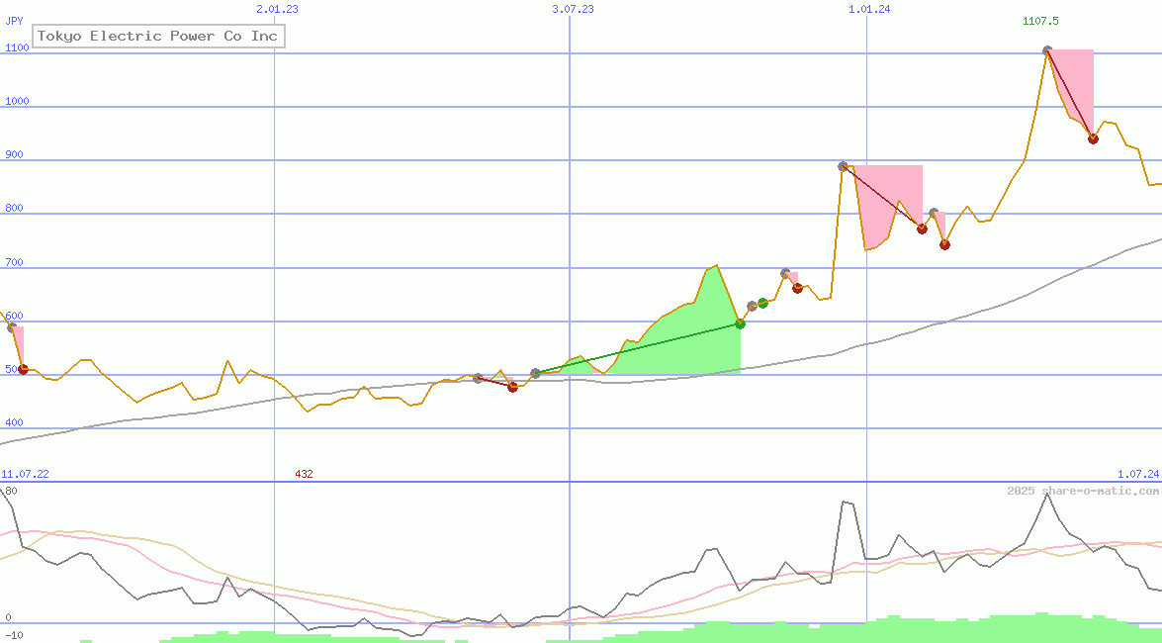The width and height of the screenshot is (1162, 643).
Task: Select the grey entry marker starting the long green trade line
Action: 535,373
